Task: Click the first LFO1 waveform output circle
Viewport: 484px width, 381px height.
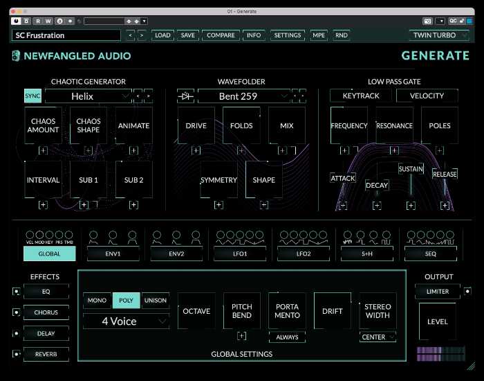Action: coord(221,235)
